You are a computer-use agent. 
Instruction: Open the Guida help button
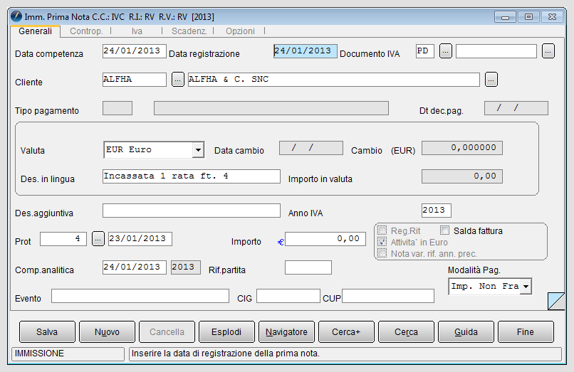click(x=466, y=331)
